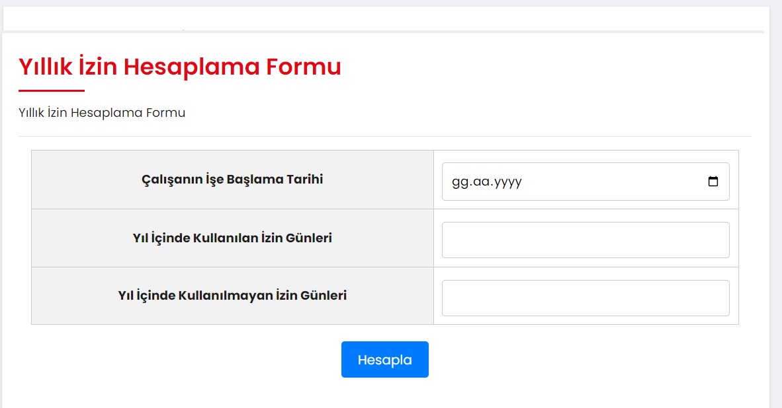Focus the Kullanılmayan İzin Günleri input box
Screen dimensions: 782x408
(586, 298)
